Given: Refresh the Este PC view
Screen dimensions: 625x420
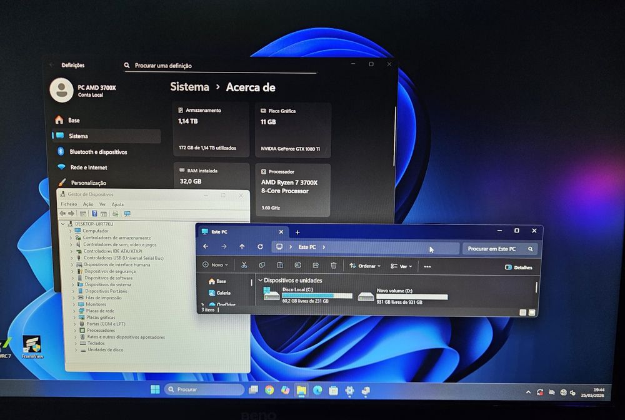Looking at the screenshot, I should (260, 247).
